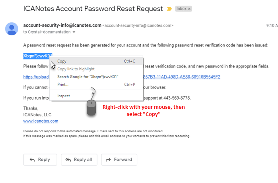Click the sender's profile avatar

(x=12, y=29)
